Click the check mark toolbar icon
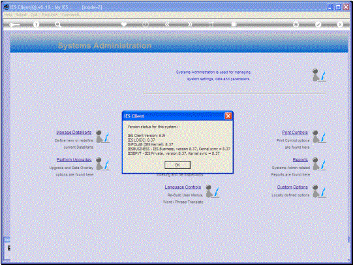353x265 pixels. tap(318, 24)
